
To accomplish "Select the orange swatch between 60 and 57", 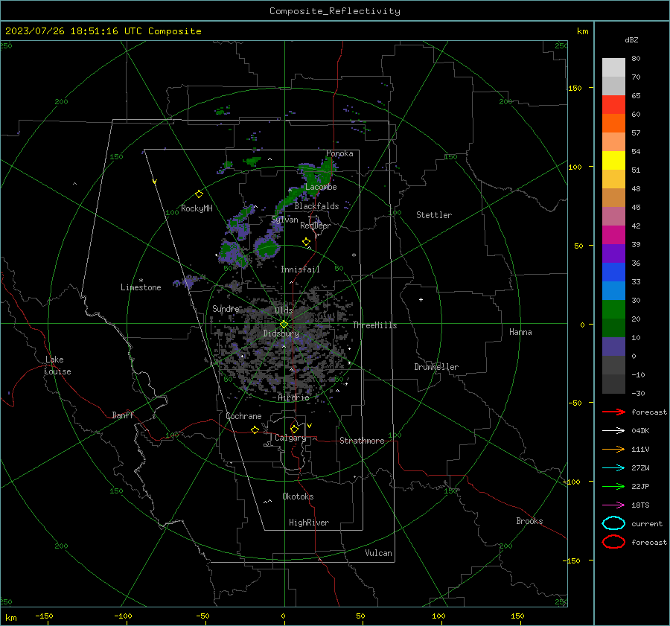I will click(x=613, y=124).
